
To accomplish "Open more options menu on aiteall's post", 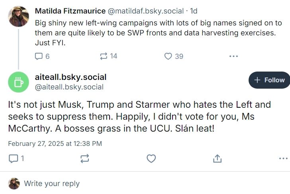I will (x=283, y=159).
